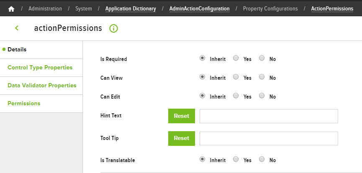Reset the Hint Text value

pyautogui.click(x=182, y=116)
